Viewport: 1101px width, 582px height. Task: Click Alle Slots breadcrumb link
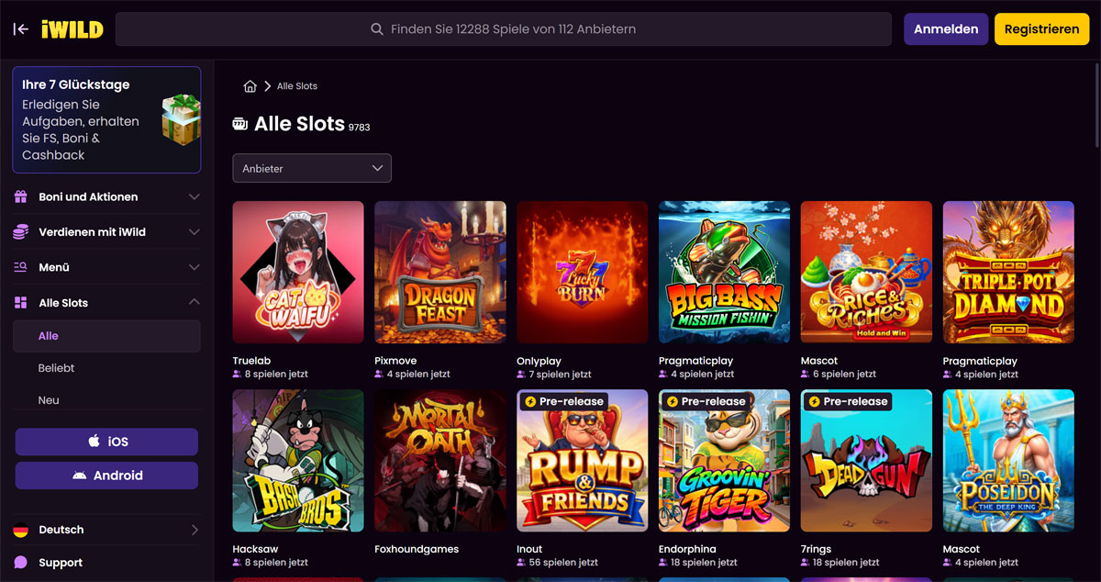(x=297, y=86)
